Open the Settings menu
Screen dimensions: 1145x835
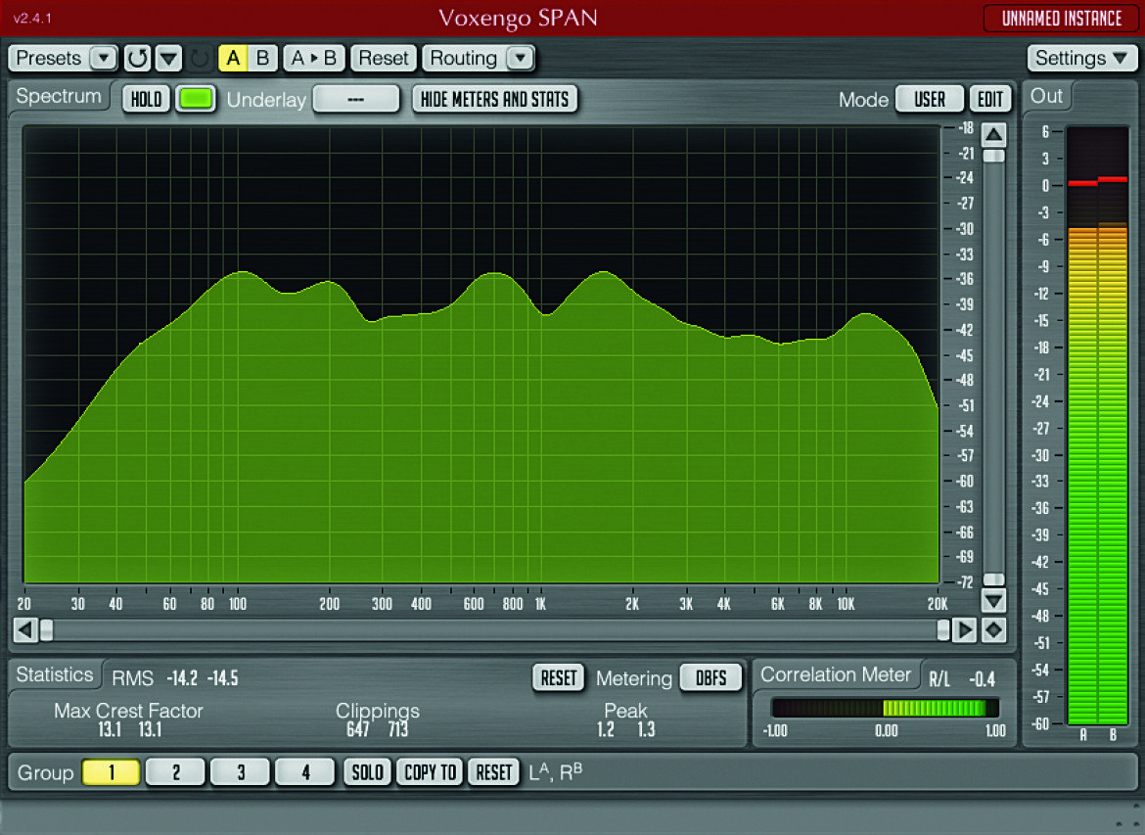[1081, 58]
